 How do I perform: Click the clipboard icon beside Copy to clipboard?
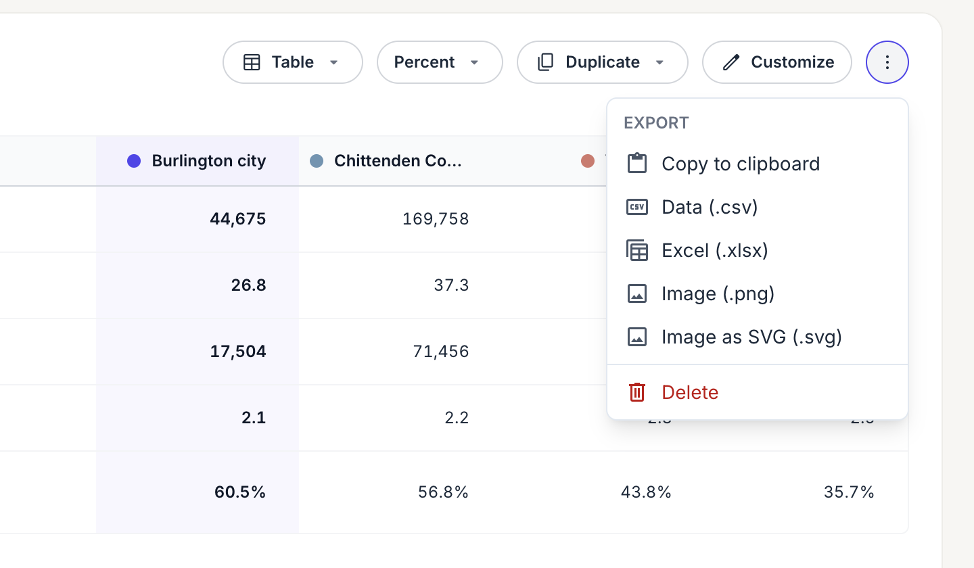637,164
